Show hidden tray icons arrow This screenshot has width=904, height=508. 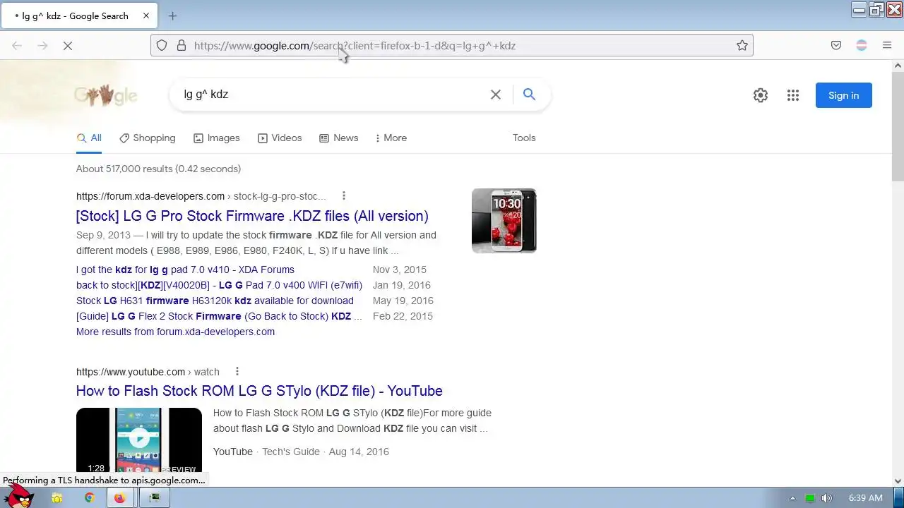[792, 498]
